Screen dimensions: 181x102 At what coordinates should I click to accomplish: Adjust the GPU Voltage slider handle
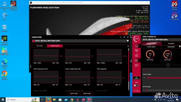click(147, 90)
